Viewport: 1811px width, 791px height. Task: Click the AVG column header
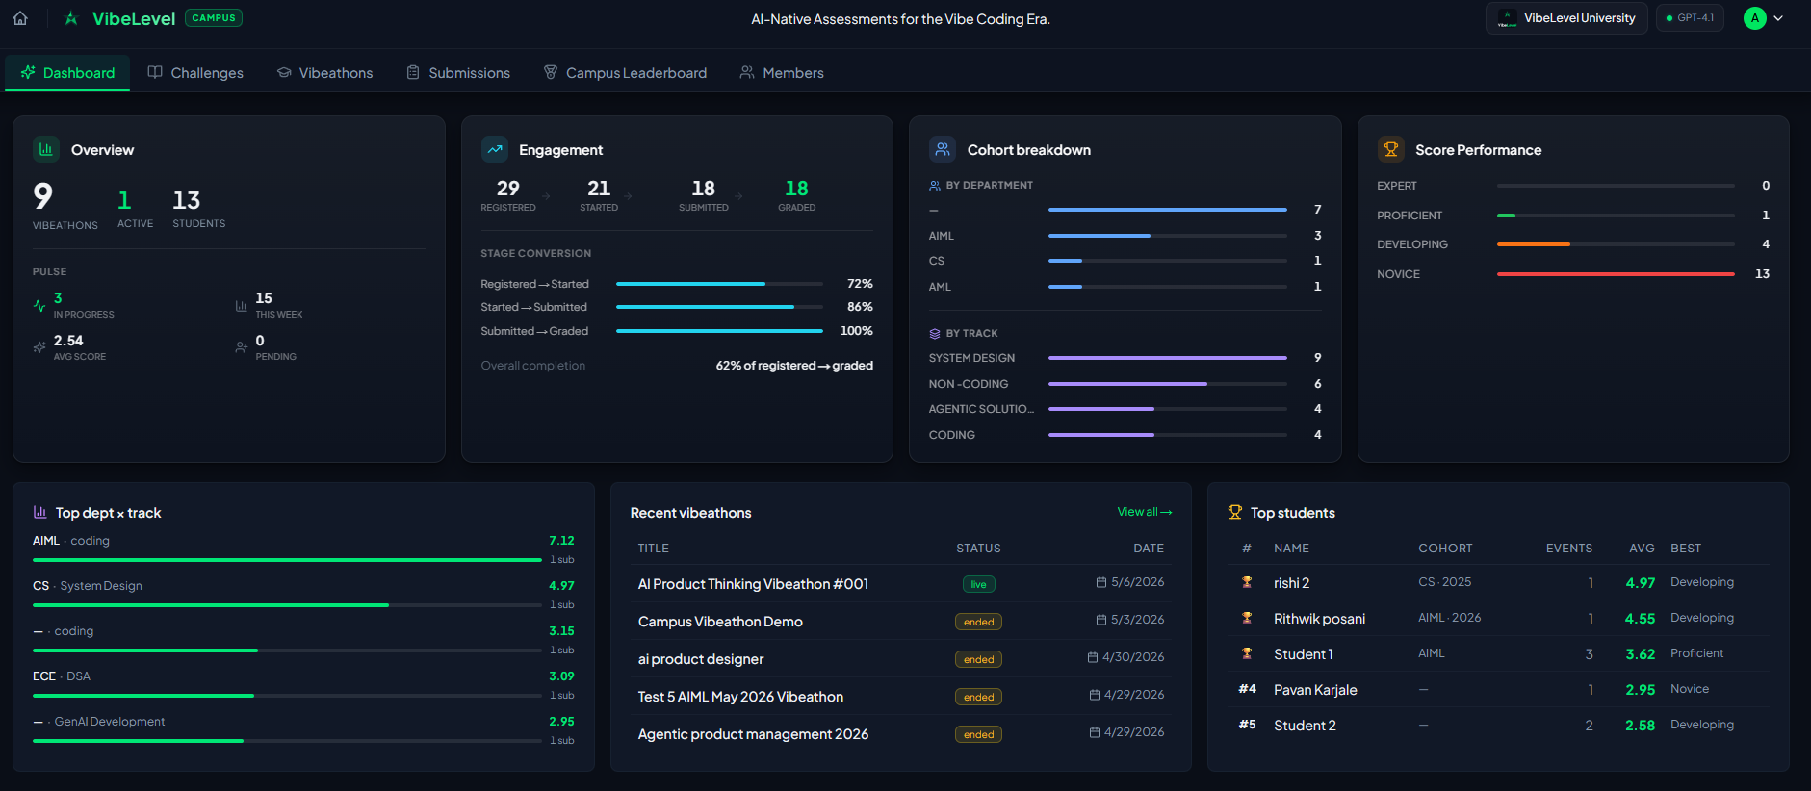[1642, 549]
